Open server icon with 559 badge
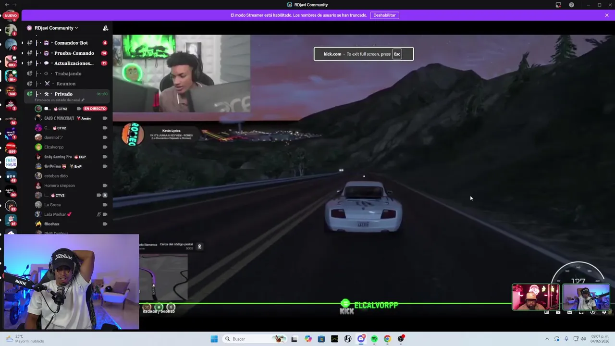The height and width of the screenshot is (346, 615). coord(11,148)
